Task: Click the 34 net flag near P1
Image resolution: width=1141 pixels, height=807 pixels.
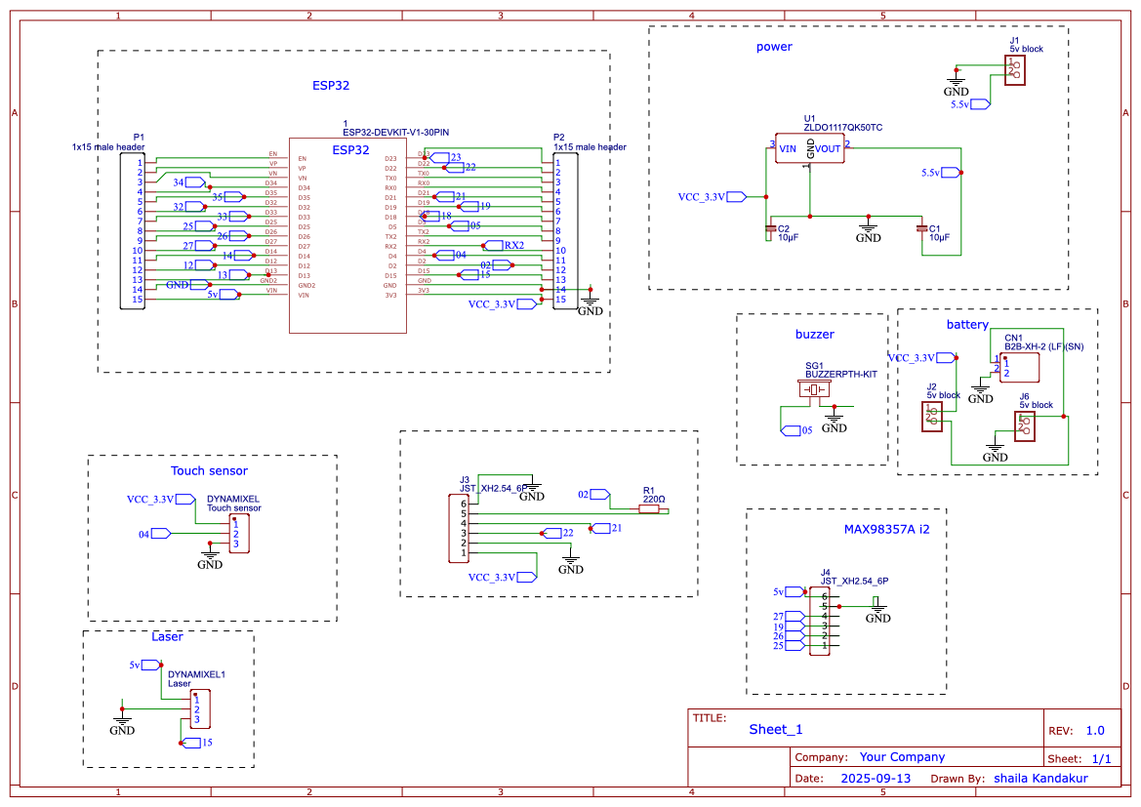Action: pos(189,182)
